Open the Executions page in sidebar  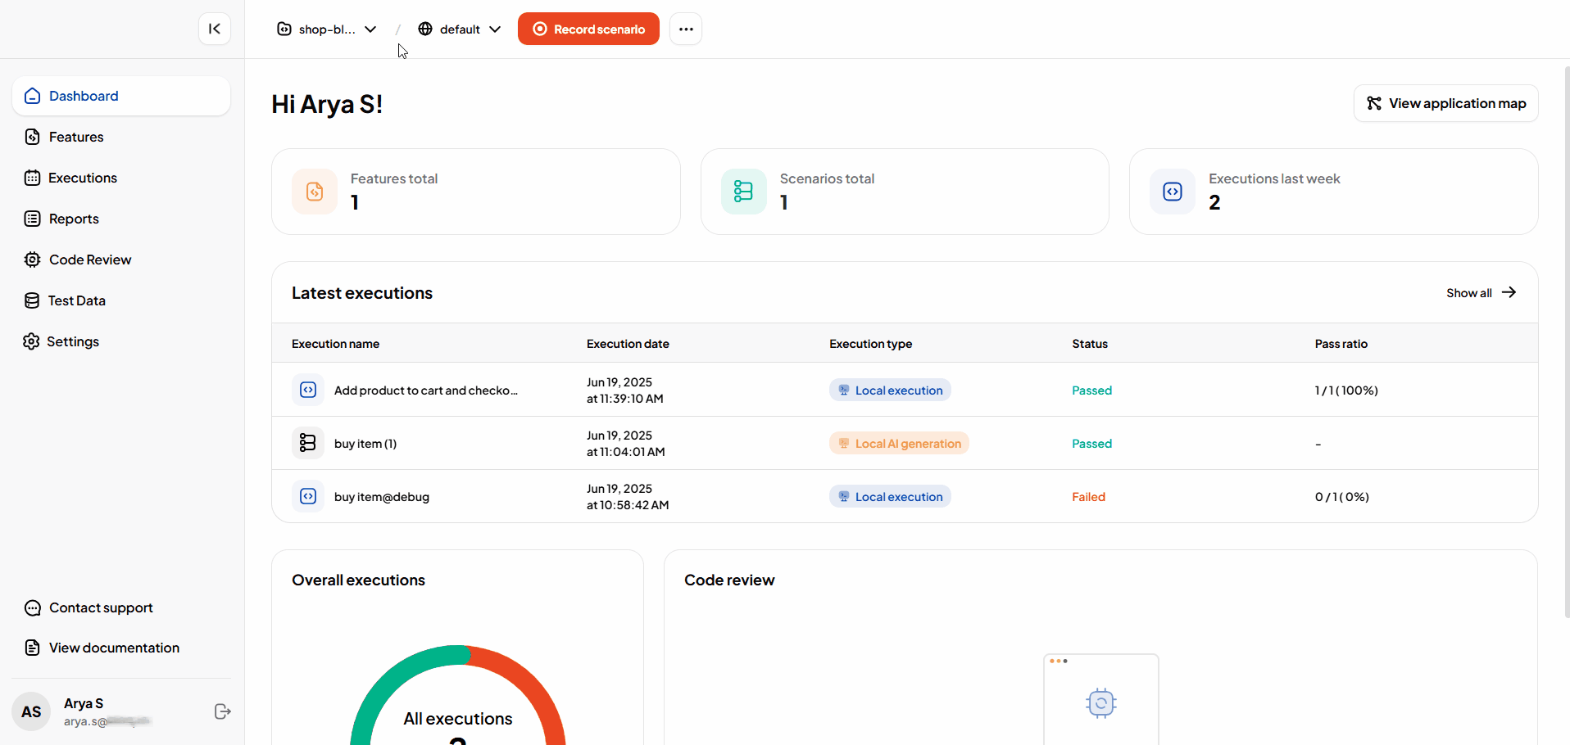(x=82, y=178)
